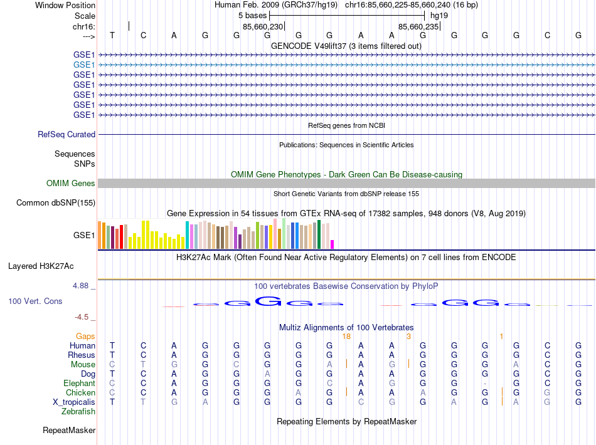Select the Dog species label

pyautogui.click(x=88, y=374)
